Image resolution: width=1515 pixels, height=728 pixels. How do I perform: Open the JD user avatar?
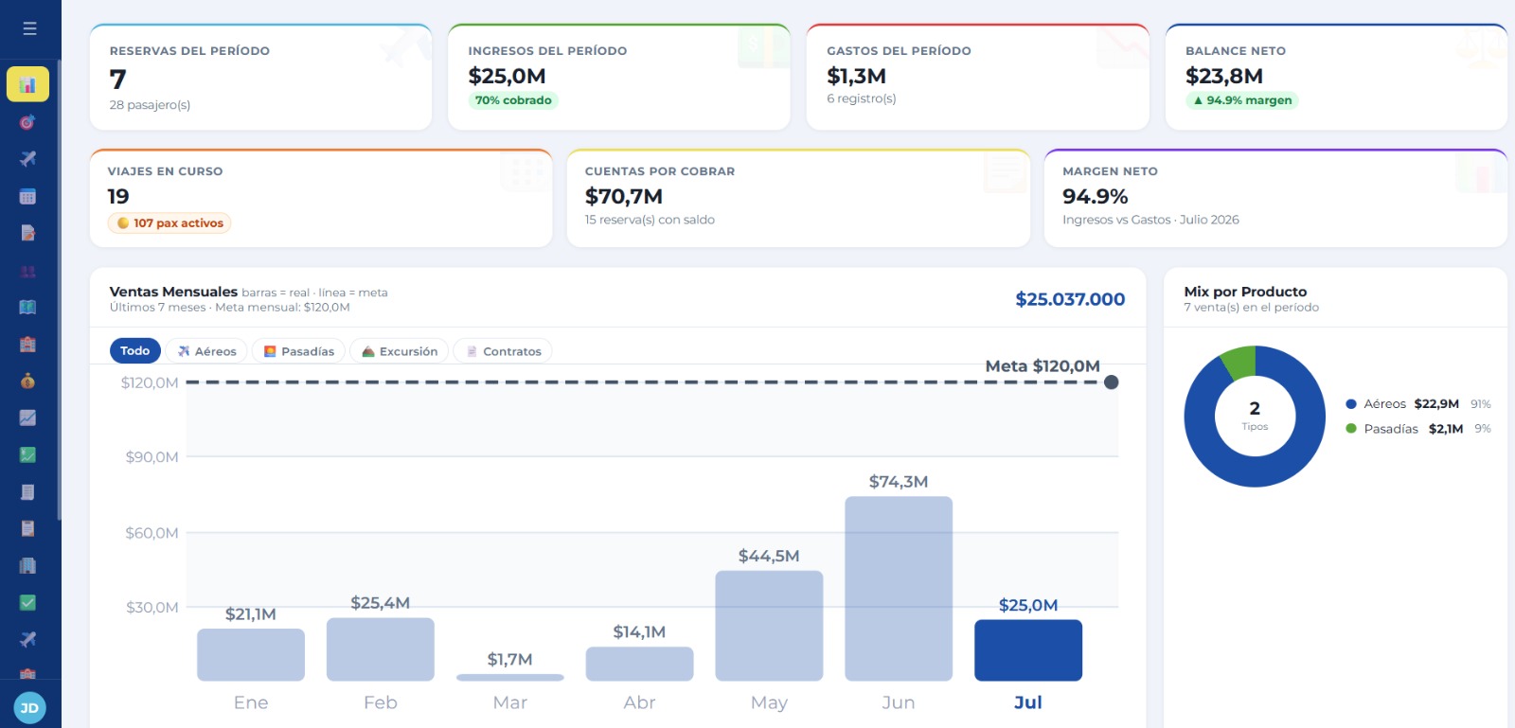pyautogui.click(x=29, y=708)
